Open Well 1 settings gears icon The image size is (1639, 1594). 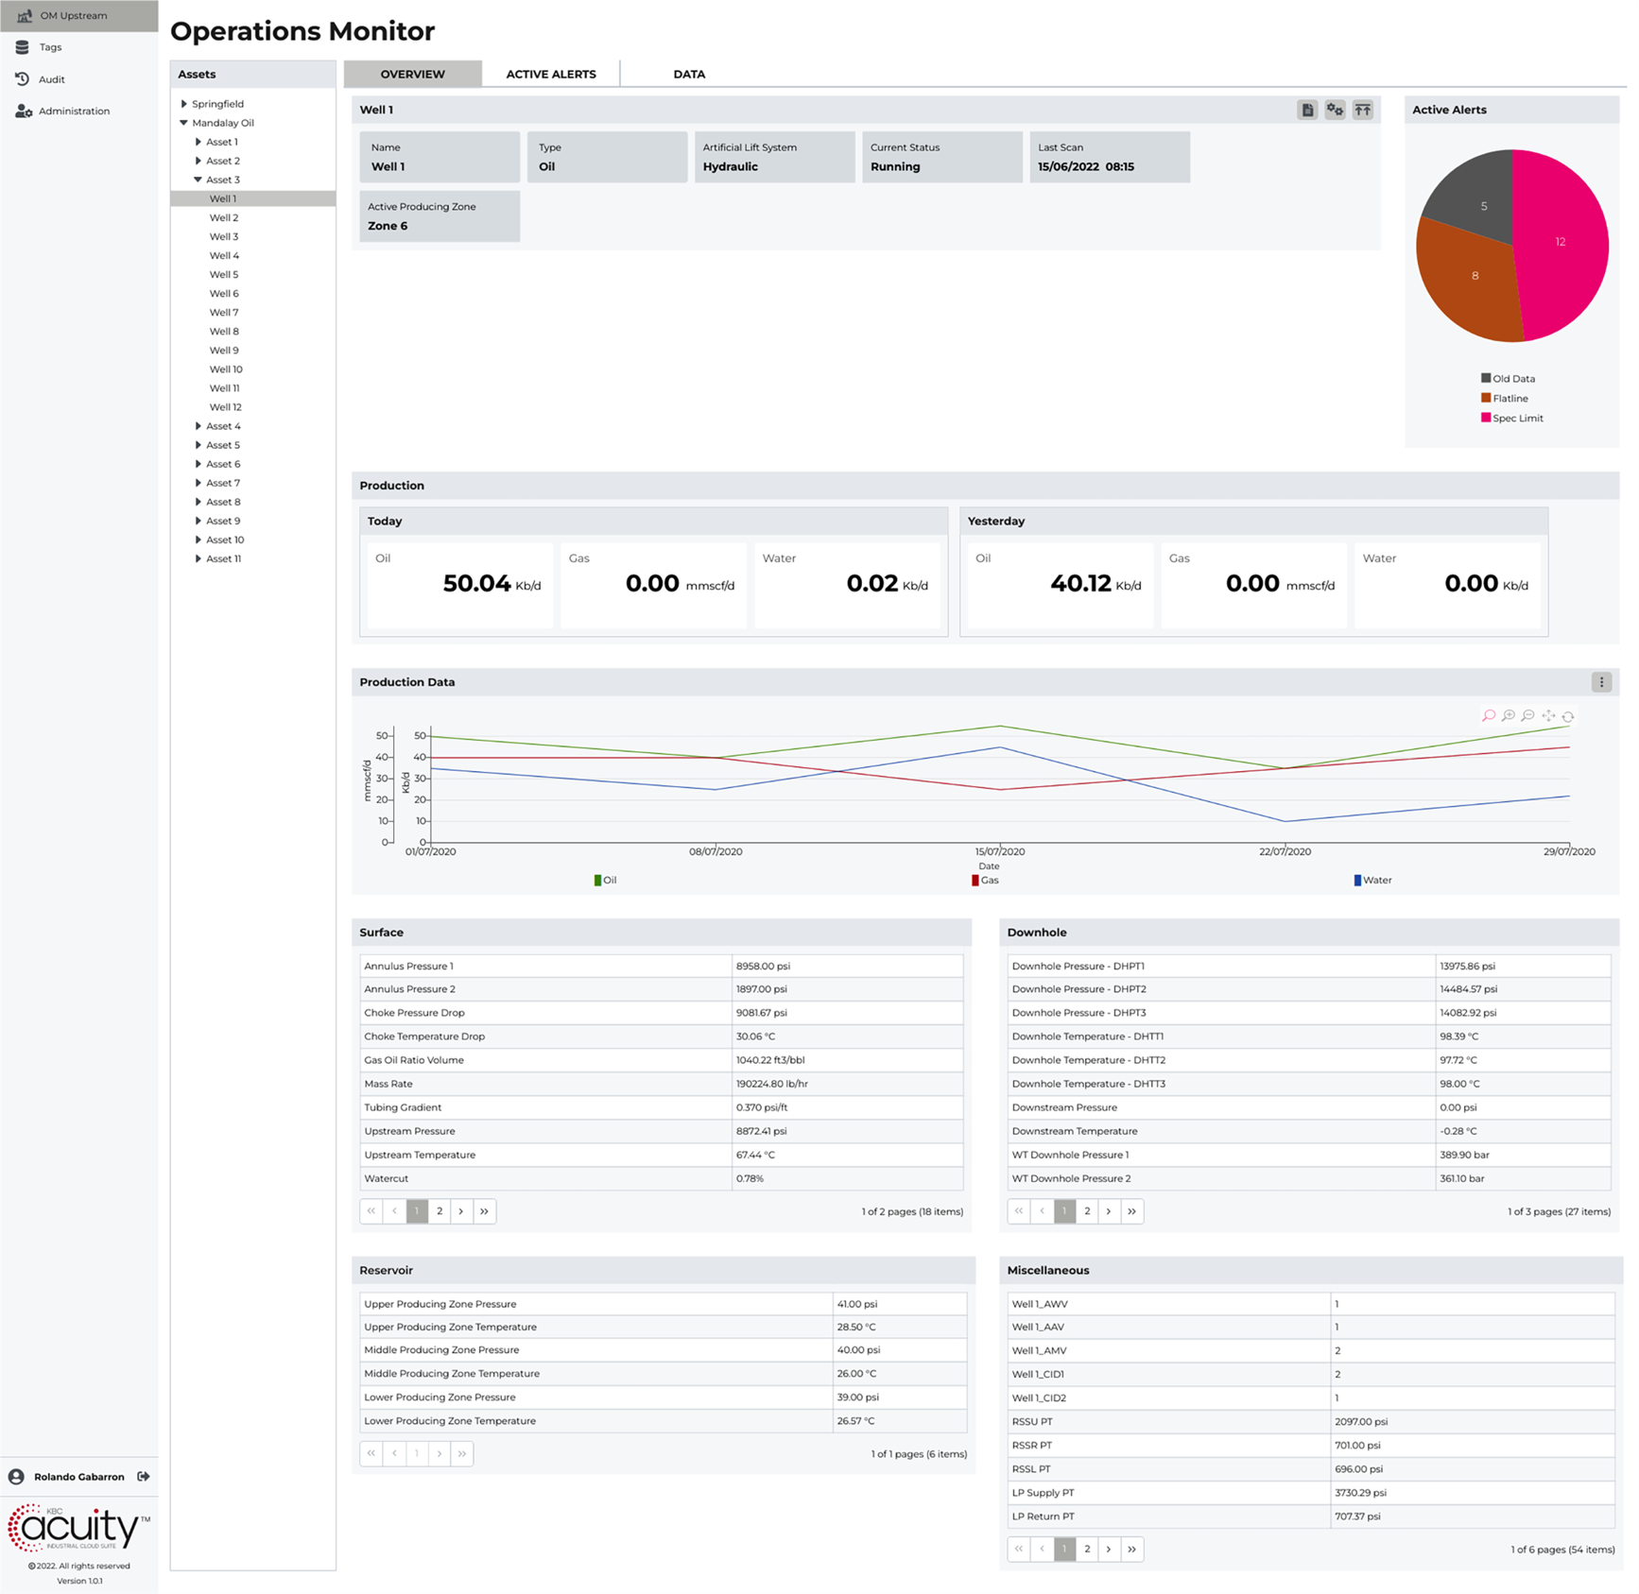1335,110
